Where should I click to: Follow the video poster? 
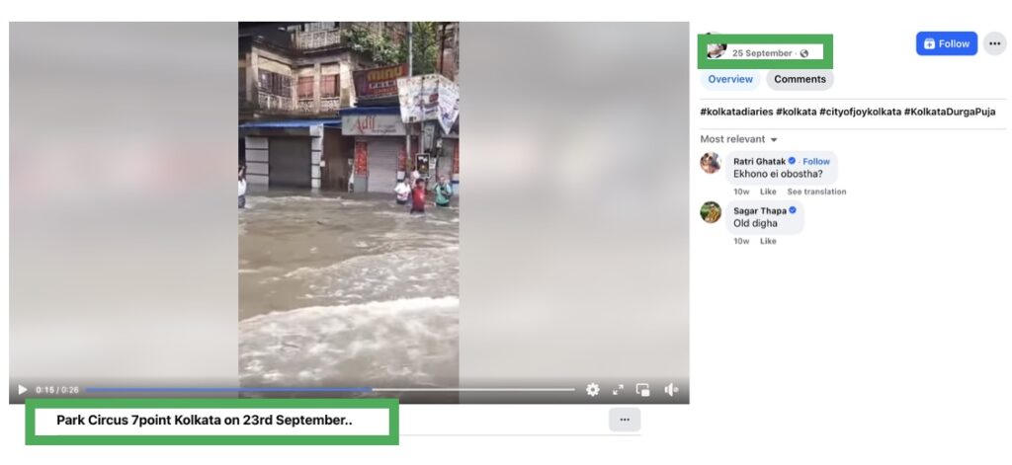pos(946,43)
